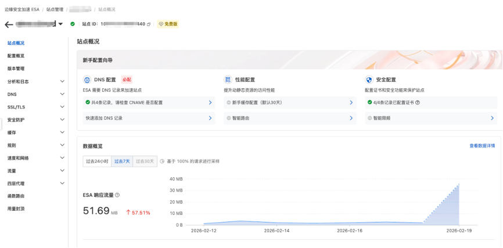
Task: Click the DNS 配置 gear icon
Action: (87, 80)
